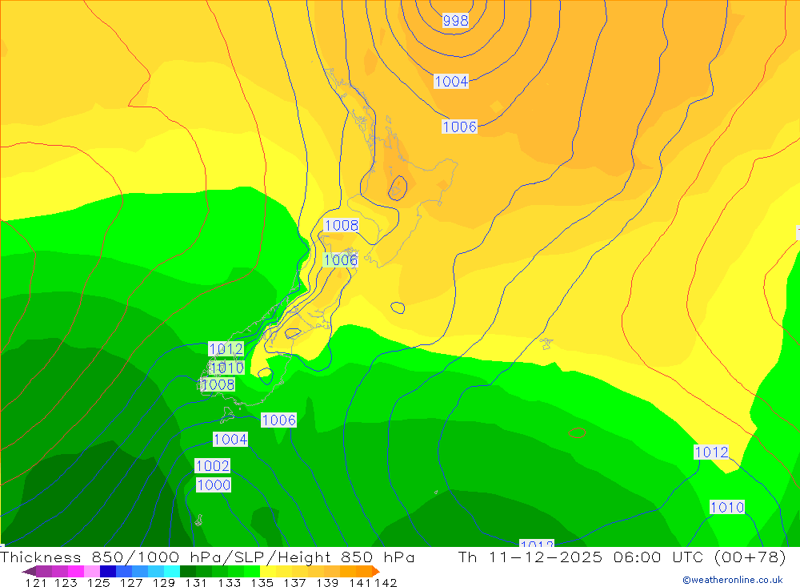Click the legend value 129

tap(164, 583)
